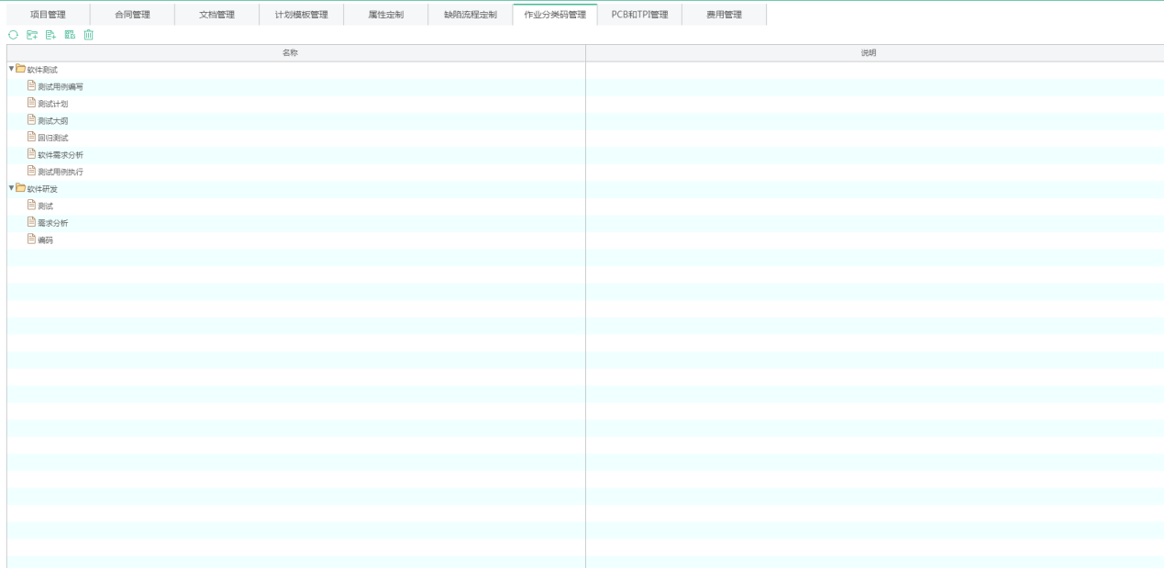Viewport: 1164px width, 568px height.
Task: Click the 说明 column header
Action: 868,53
